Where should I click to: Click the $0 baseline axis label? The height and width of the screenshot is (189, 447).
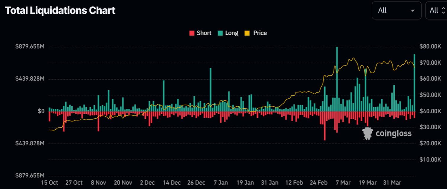click(41, 111)
